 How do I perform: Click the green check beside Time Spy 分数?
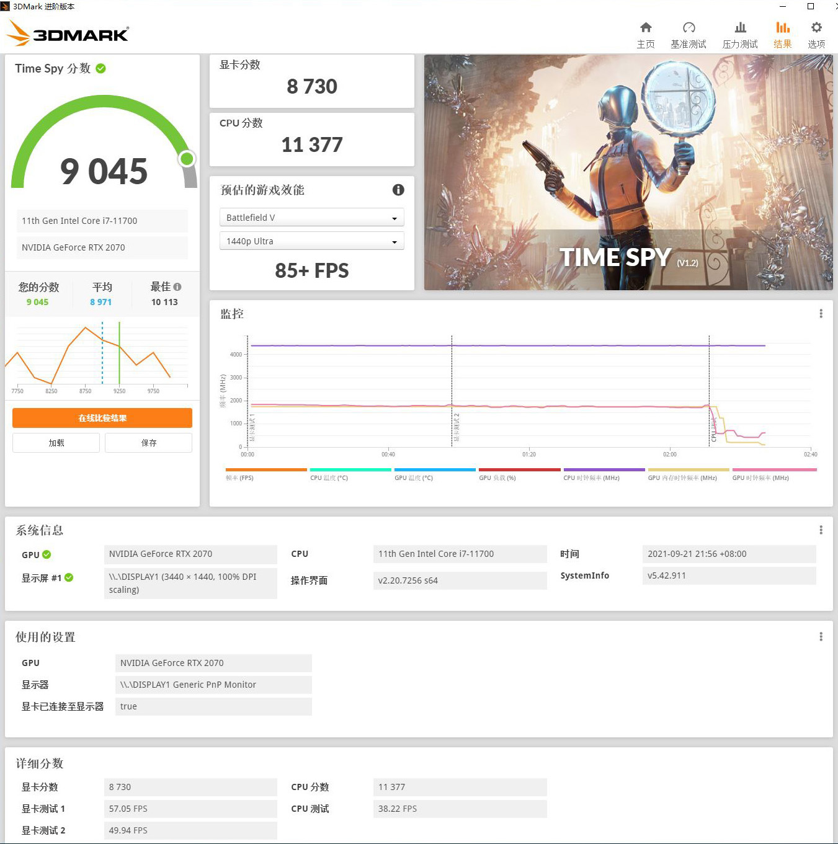[x=100, y=68]
